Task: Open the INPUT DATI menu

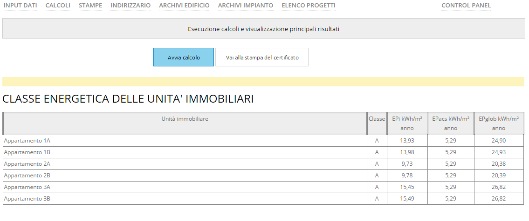Action: pyautogui.click(x=20, y=6)
